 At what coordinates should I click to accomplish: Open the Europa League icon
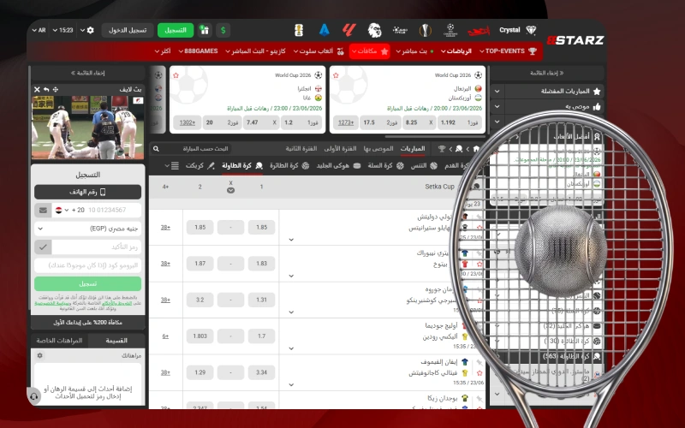(425, 30)
